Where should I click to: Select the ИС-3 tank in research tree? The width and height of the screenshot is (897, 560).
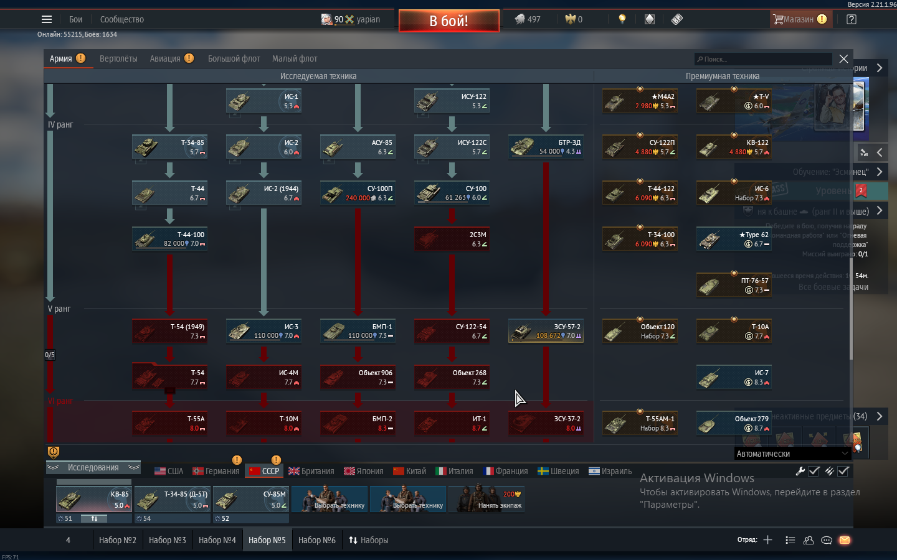coord(264,331)
